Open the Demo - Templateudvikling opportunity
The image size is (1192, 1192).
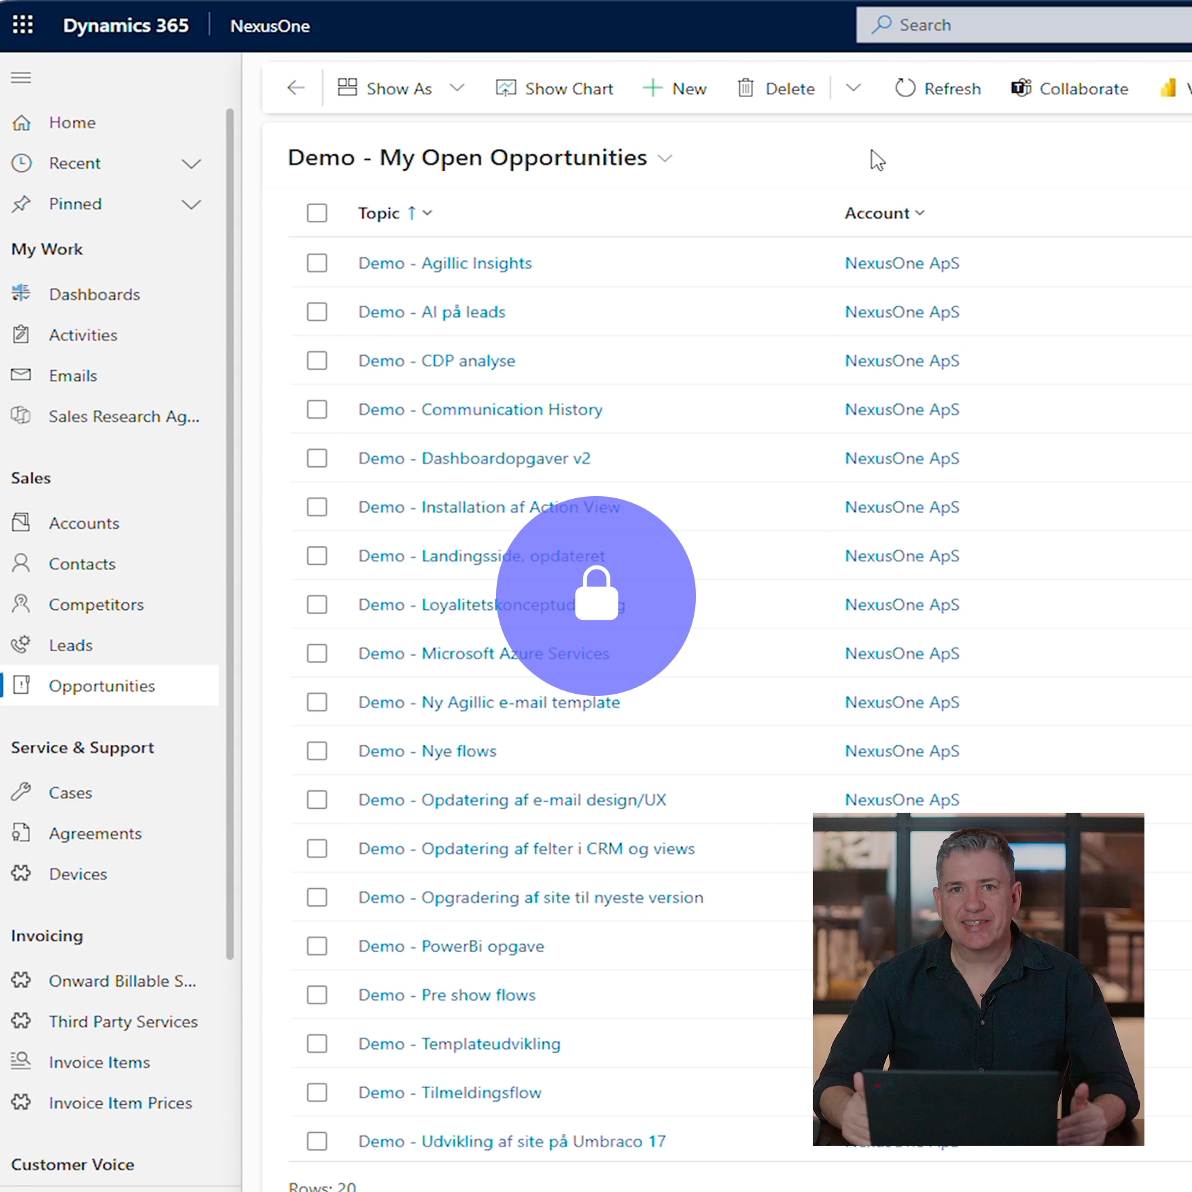(x=459, y=1044)
